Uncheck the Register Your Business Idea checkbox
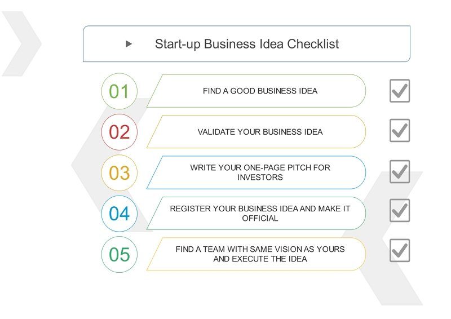 pyautogui.click(x=400, y=211)
